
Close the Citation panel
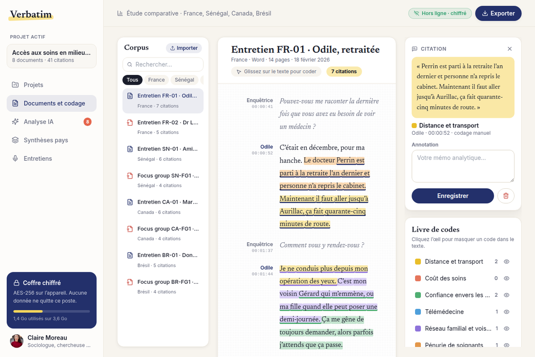(x=510, y=49)
